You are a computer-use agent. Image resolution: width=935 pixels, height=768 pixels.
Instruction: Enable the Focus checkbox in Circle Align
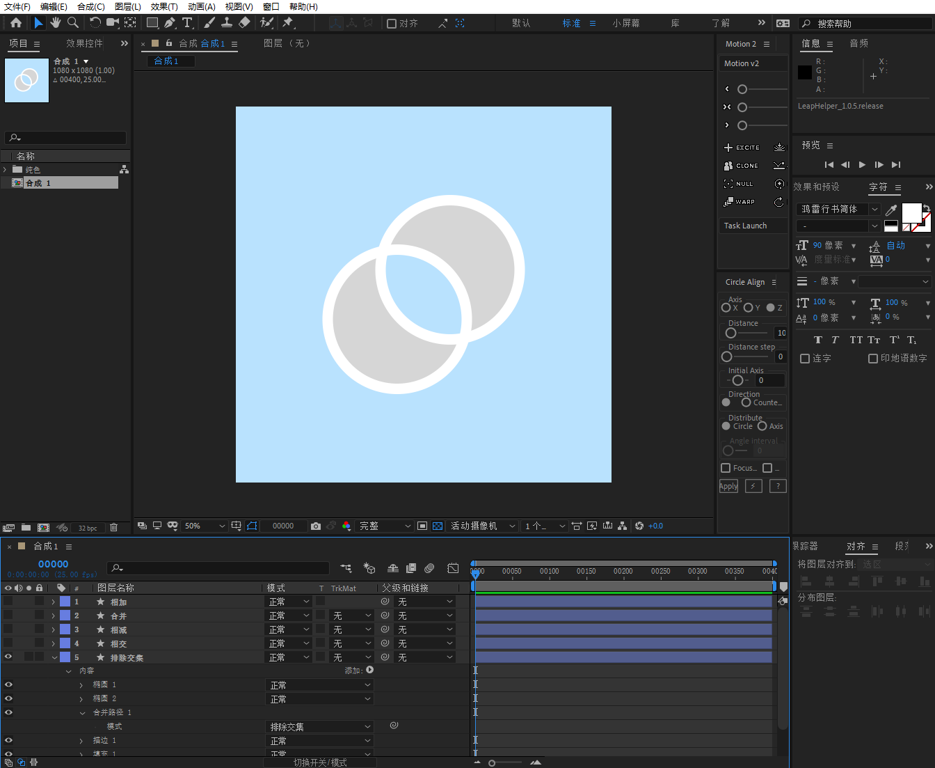pos(726,468)
